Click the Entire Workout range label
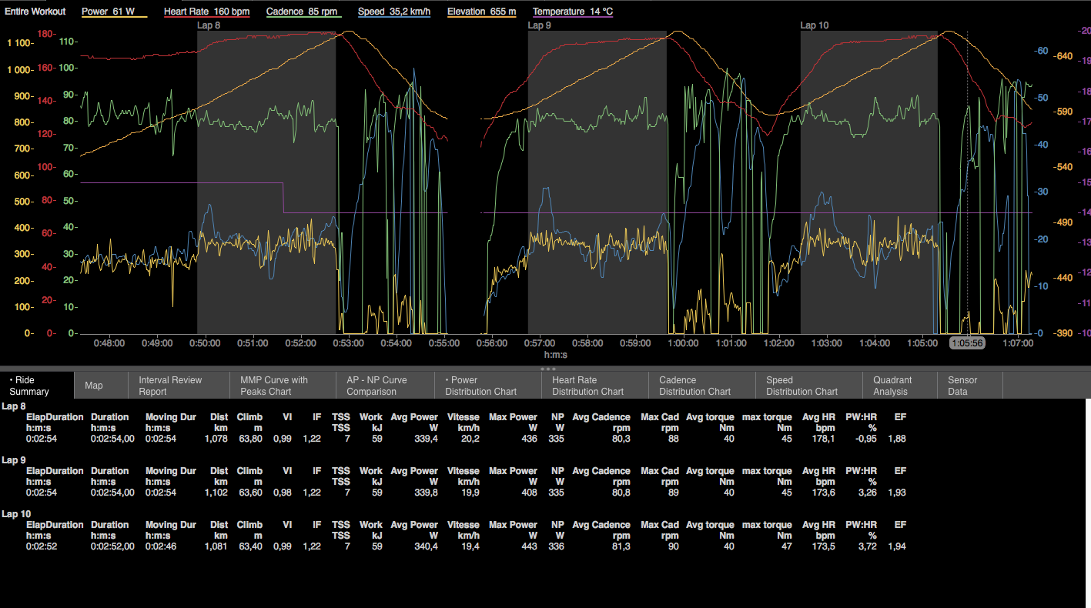The width and height of the screenshot is (1091, 608). point(35,12)
